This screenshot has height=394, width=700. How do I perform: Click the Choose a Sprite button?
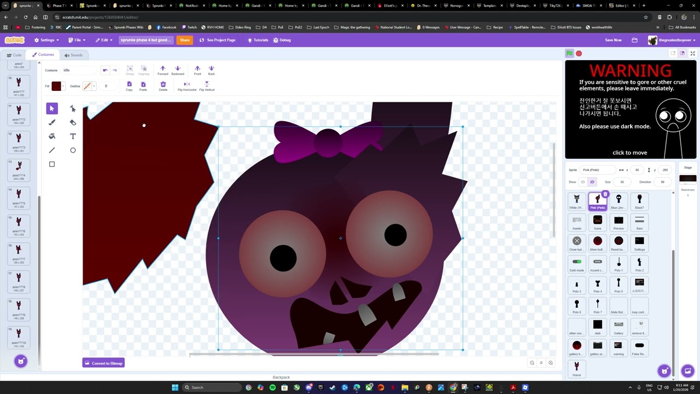(664, 371)
